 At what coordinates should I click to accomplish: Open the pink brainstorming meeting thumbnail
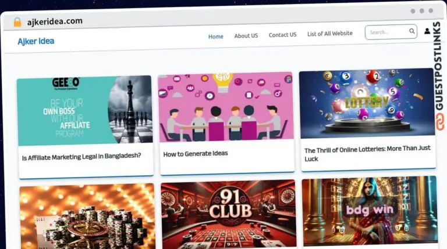(226, 107)
